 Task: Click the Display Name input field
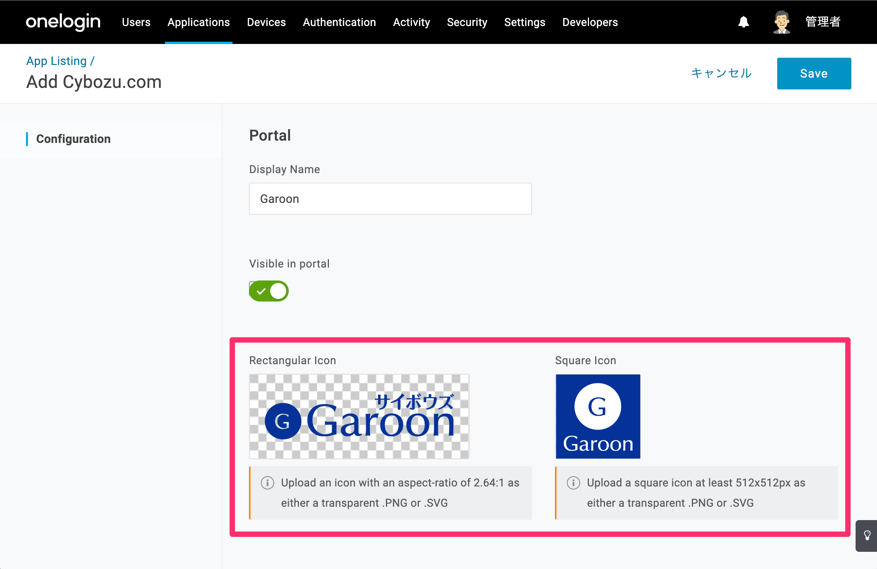[x=390, y=199]
